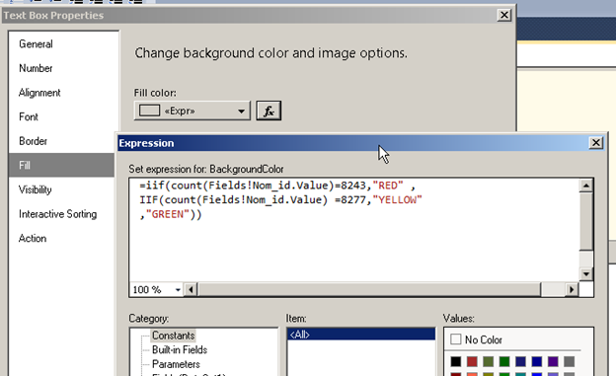Pick the dark green swatch in the first row
This screenshot has height=376, width=616.
coord(504,361)
